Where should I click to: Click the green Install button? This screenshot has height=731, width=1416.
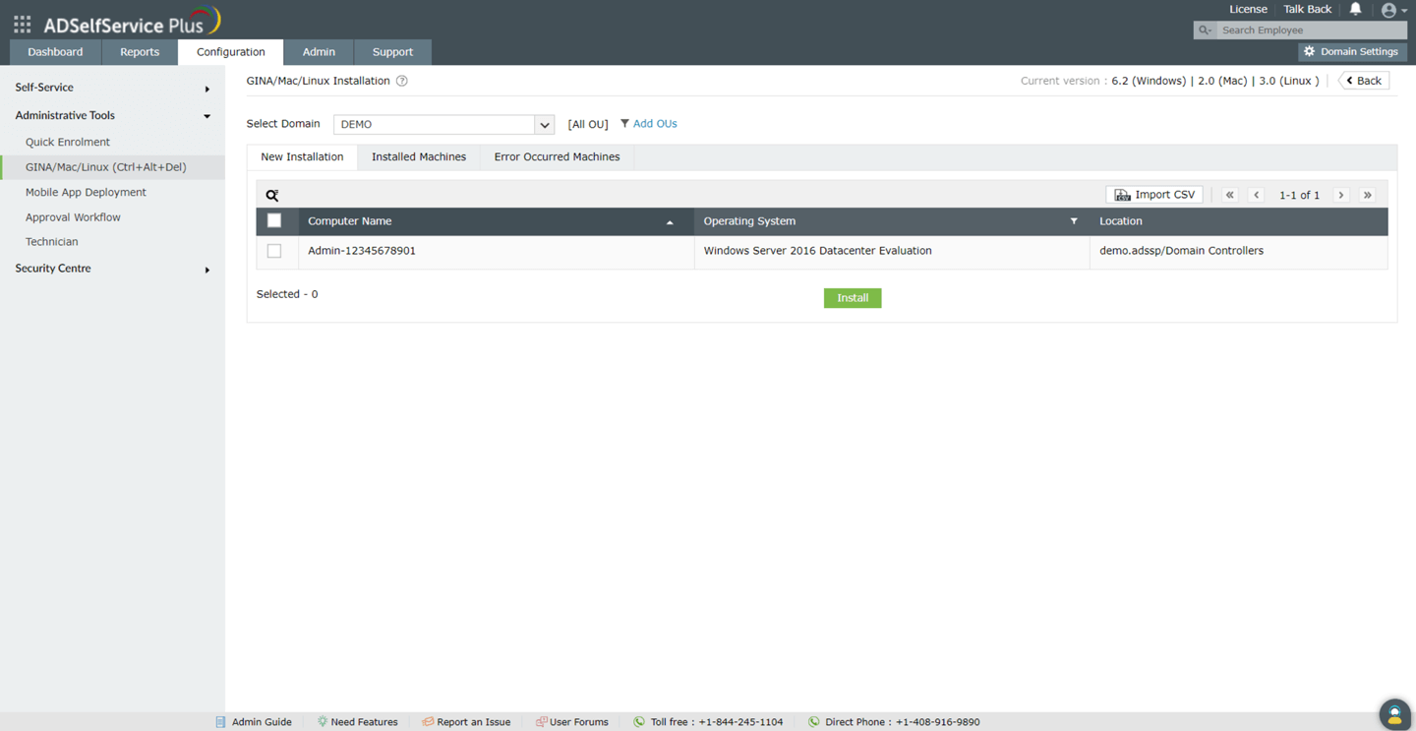coord(853,298)
